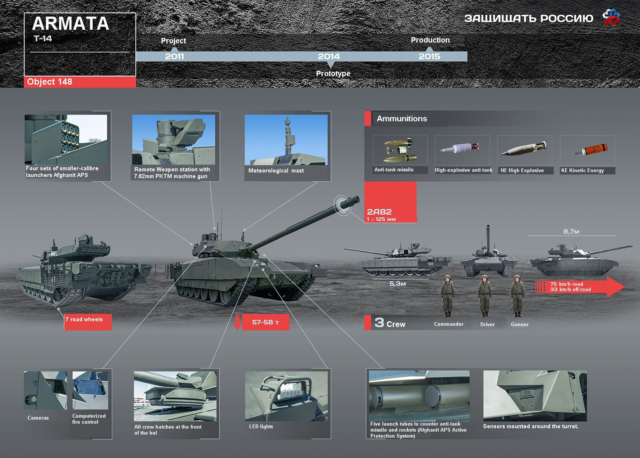Click the 8,7м length dimension text
This screenshot has height=458, width=640.
click(x=571, y=232)
